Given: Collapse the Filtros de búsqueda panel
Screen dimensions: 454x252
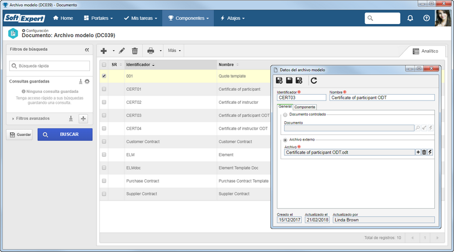Looking at the screenshot, I should pyautogui.click(x=87, y=50).
